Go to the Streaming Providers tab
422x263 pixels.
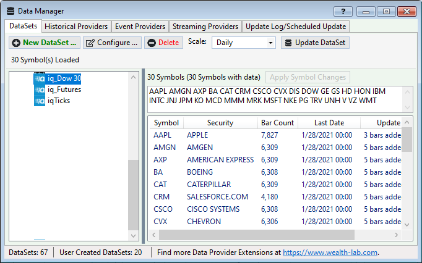(205, 27)
